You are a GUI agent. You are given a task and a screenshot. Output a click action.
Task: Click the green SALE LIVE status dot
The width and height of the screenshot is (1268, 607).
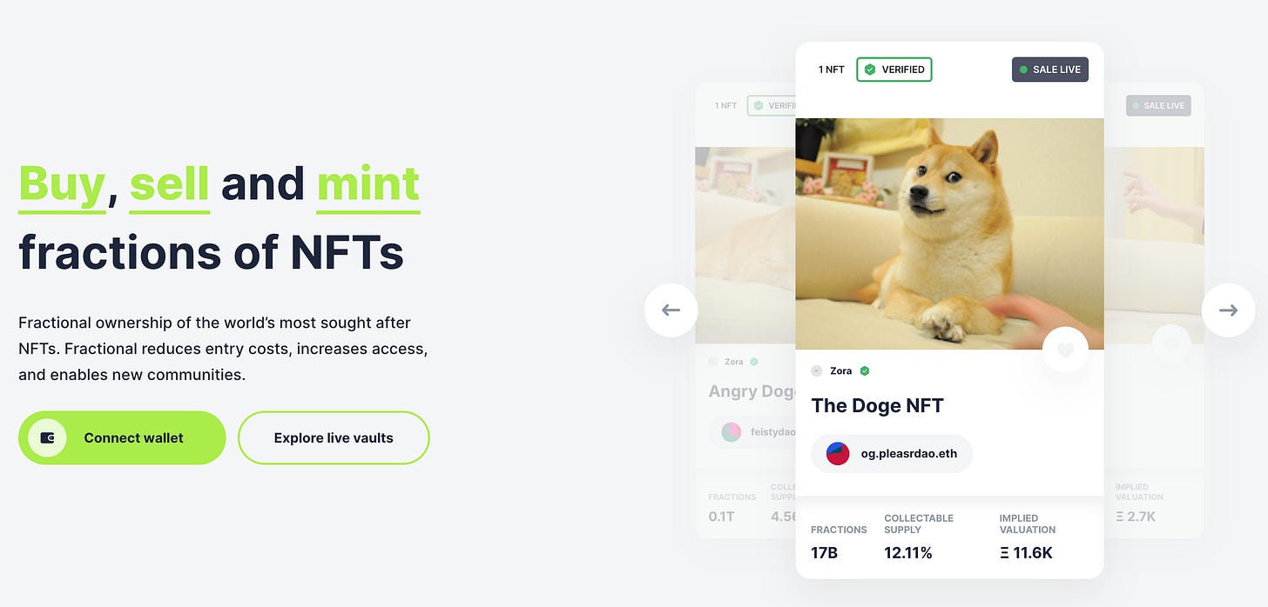pyautogui.click(x=1023, y=70)
